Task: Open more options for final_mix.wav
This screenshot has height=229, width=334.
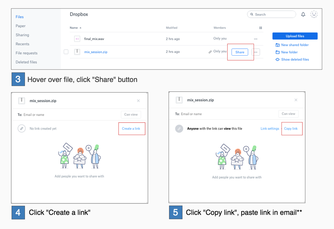Action: pos(256,39)
